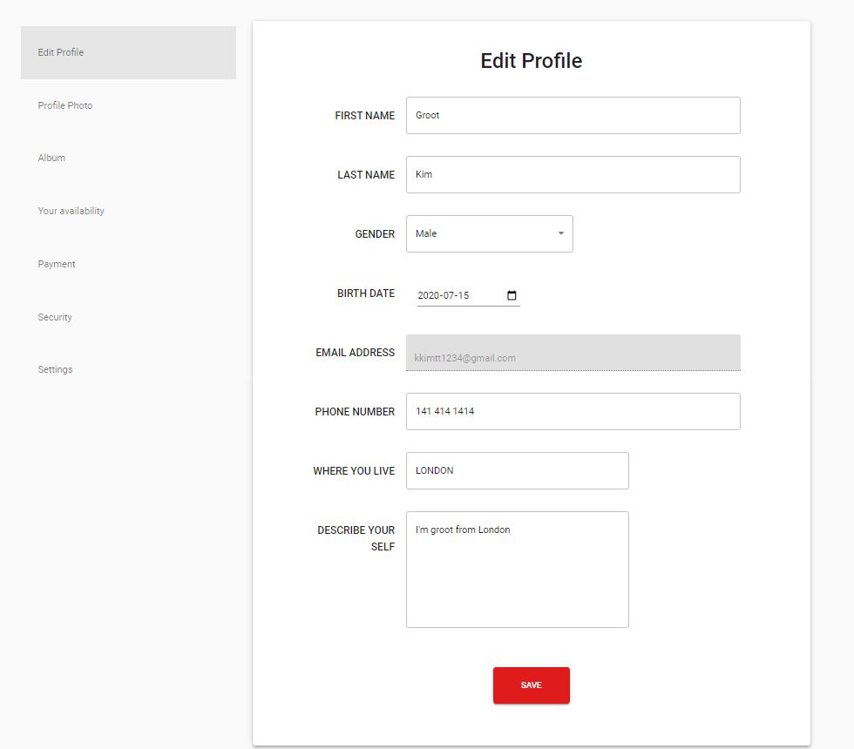Click the FIRST NAME label
The height and width of the screenshot is (749, 854).
(x=364, y=116)
